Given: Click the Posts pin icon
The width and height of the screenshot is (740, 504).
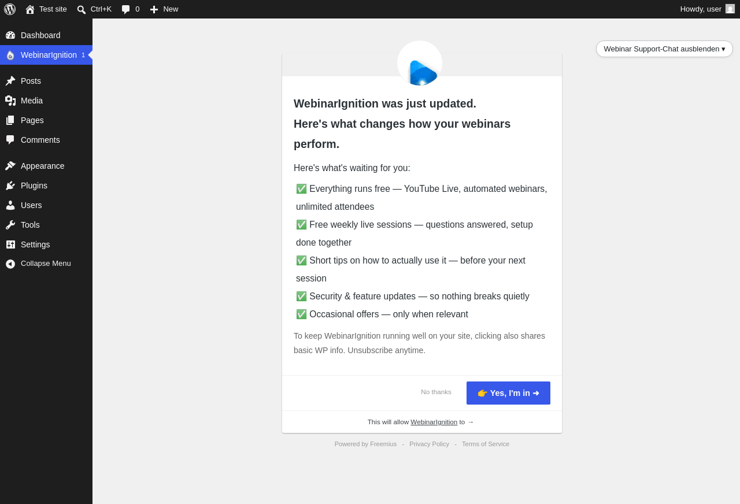Looking at the screenshot, I should 10,81.
